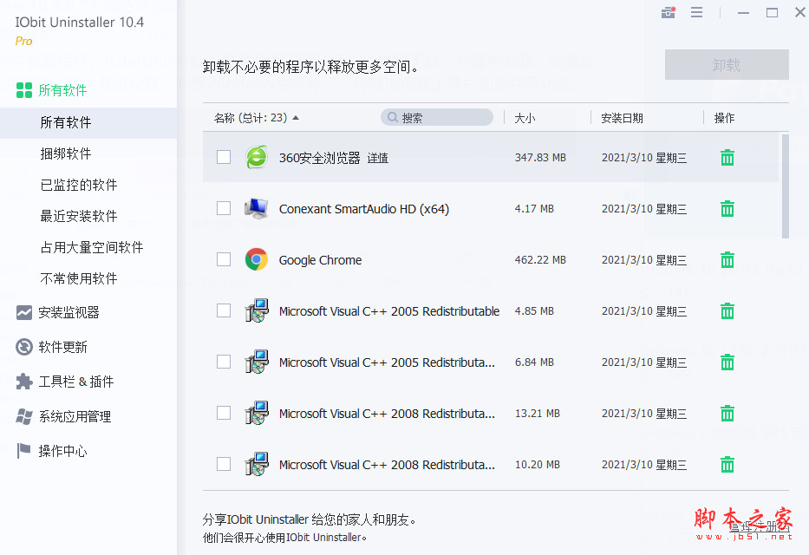Open 所有软件 sub-item in sidebar
The height and width of the screenshot is (555, 809).
[88, 123]
